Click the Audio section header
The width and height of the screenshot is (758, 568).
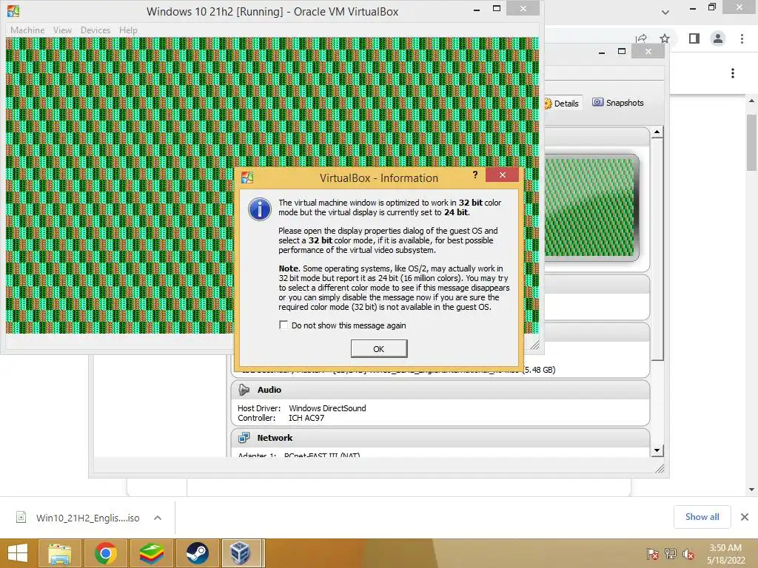point(440,390)
